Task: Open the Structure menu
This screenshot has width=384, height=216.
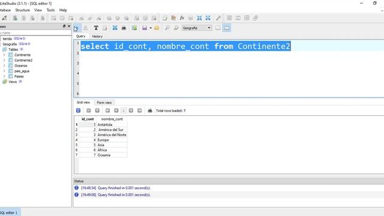Action: 23,10
